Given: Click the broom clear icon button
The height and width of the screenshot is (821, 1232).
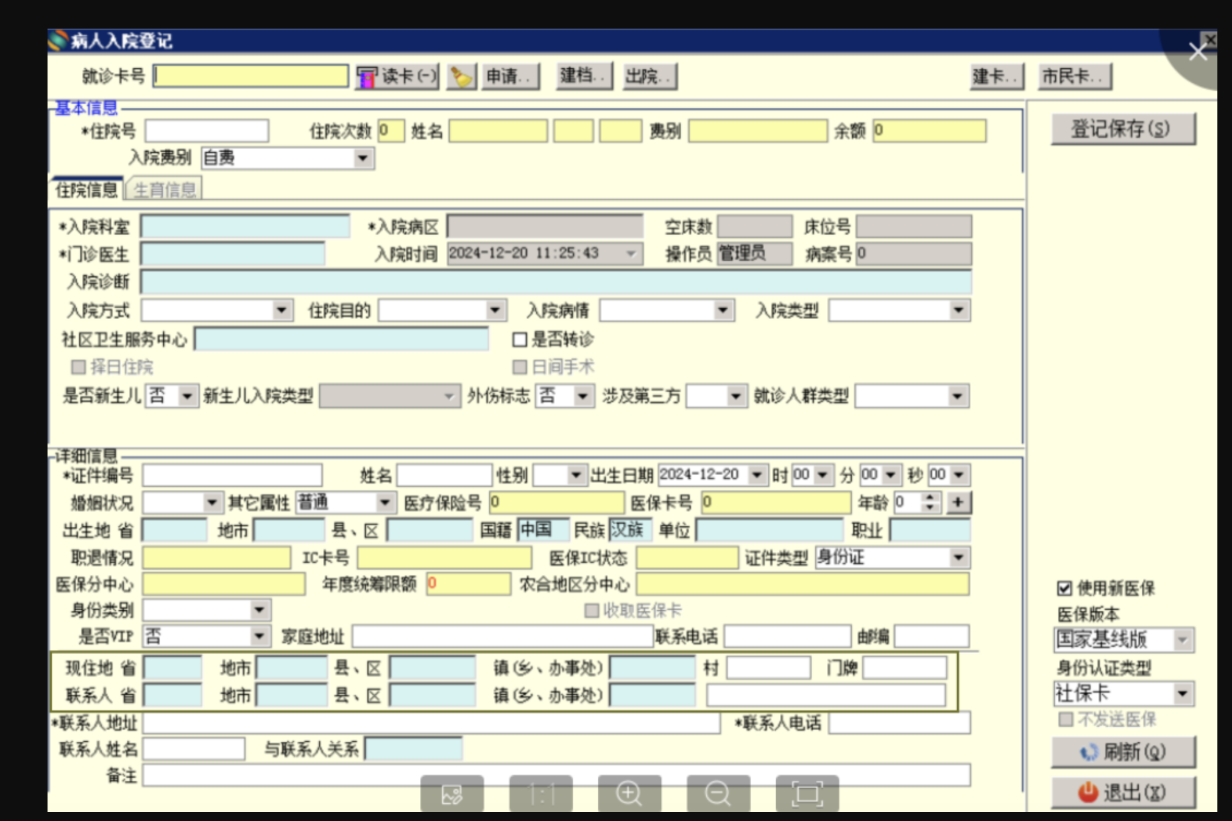Looking at the screenshot, I should (461, 77).
